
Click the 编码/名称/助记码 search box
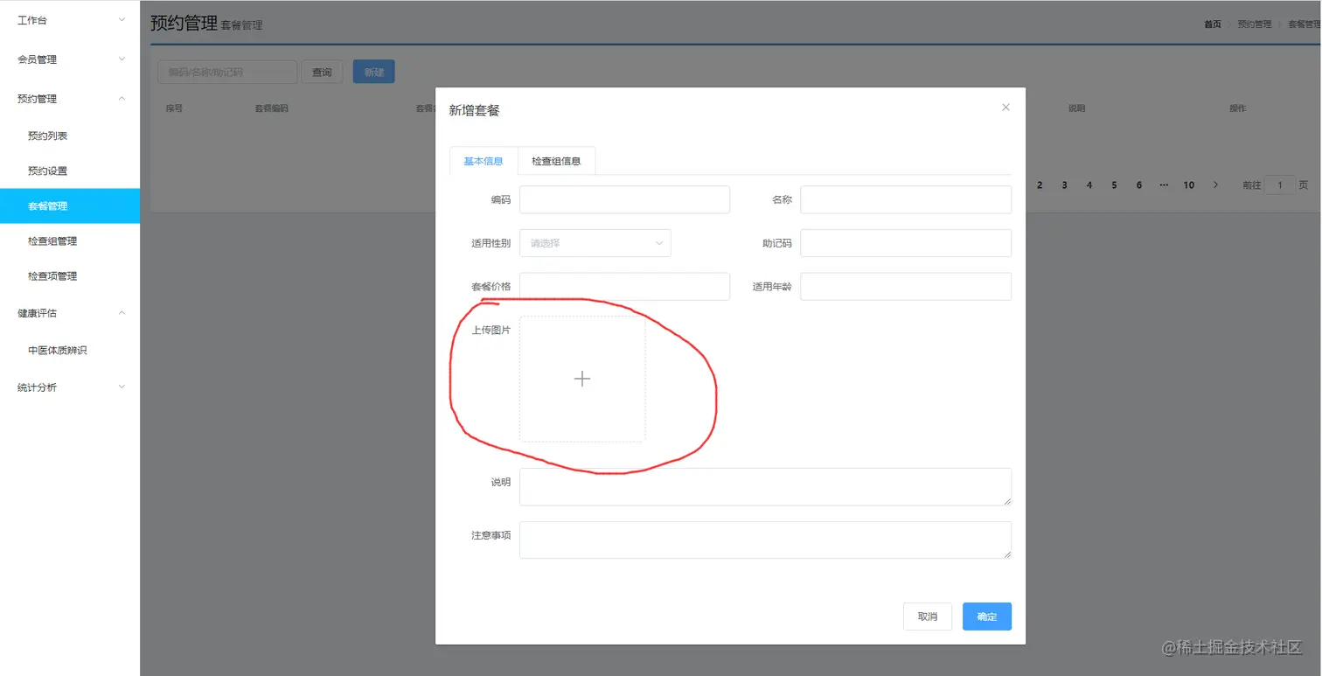pyautogui.click(x=227, y=72)
